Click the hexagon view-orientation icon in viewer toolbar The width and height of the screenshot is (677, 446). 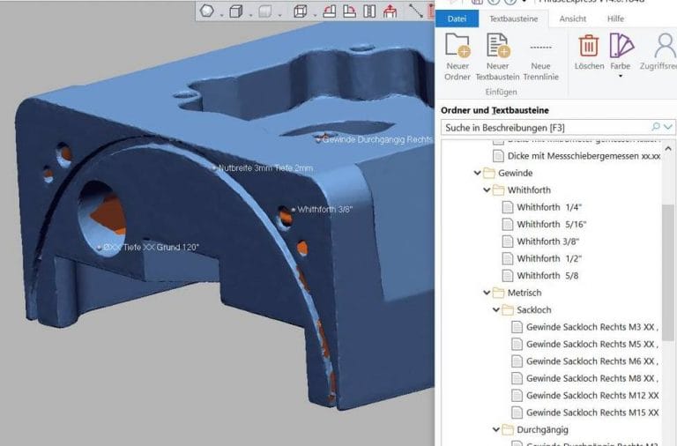click(207, 11)
